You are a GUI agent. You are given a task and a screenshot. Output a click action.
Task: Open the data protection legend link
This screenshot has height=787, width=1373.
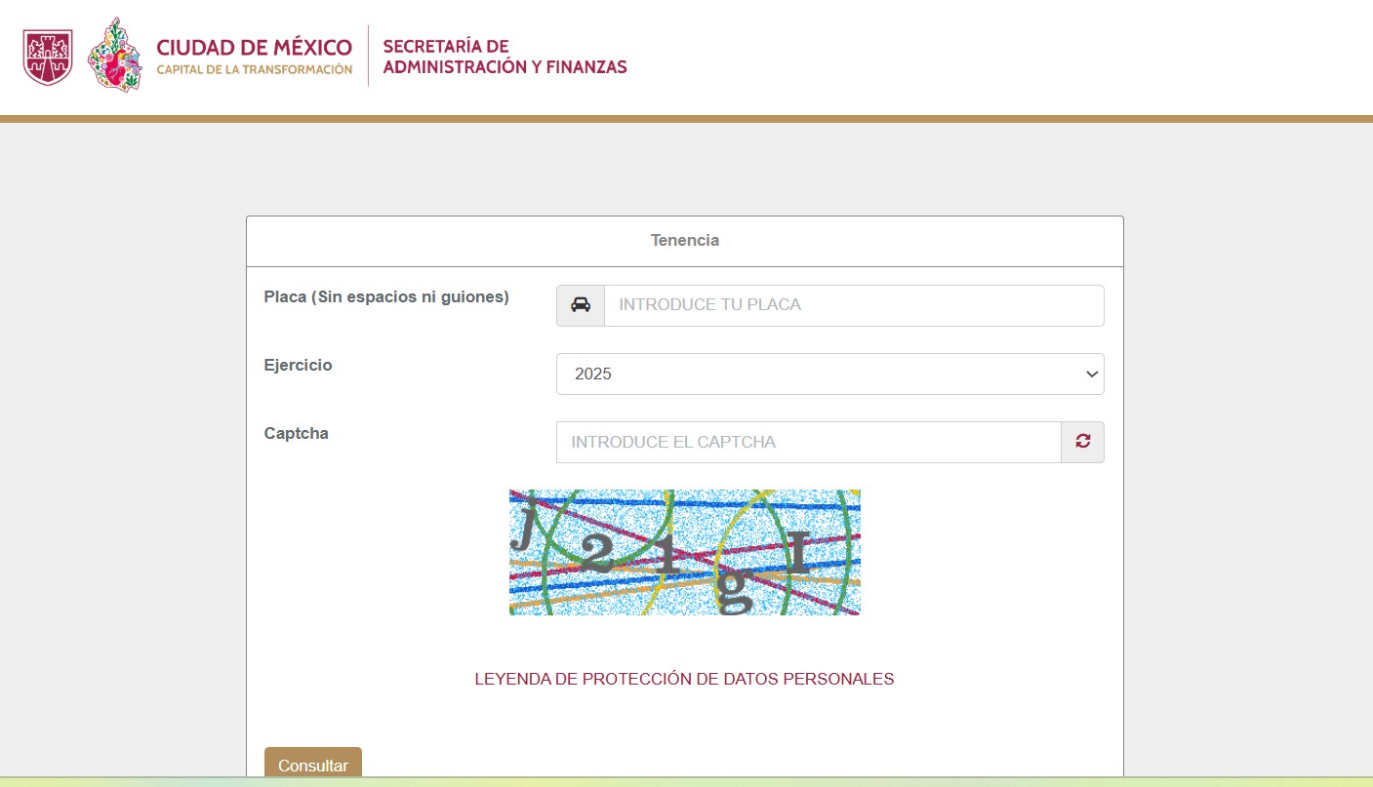point(685,679)
